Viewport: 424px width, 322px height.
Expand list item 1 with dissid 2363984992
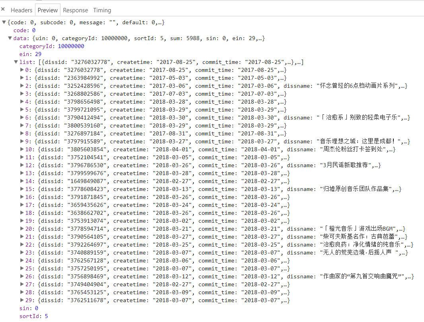(x=22, y=78)
